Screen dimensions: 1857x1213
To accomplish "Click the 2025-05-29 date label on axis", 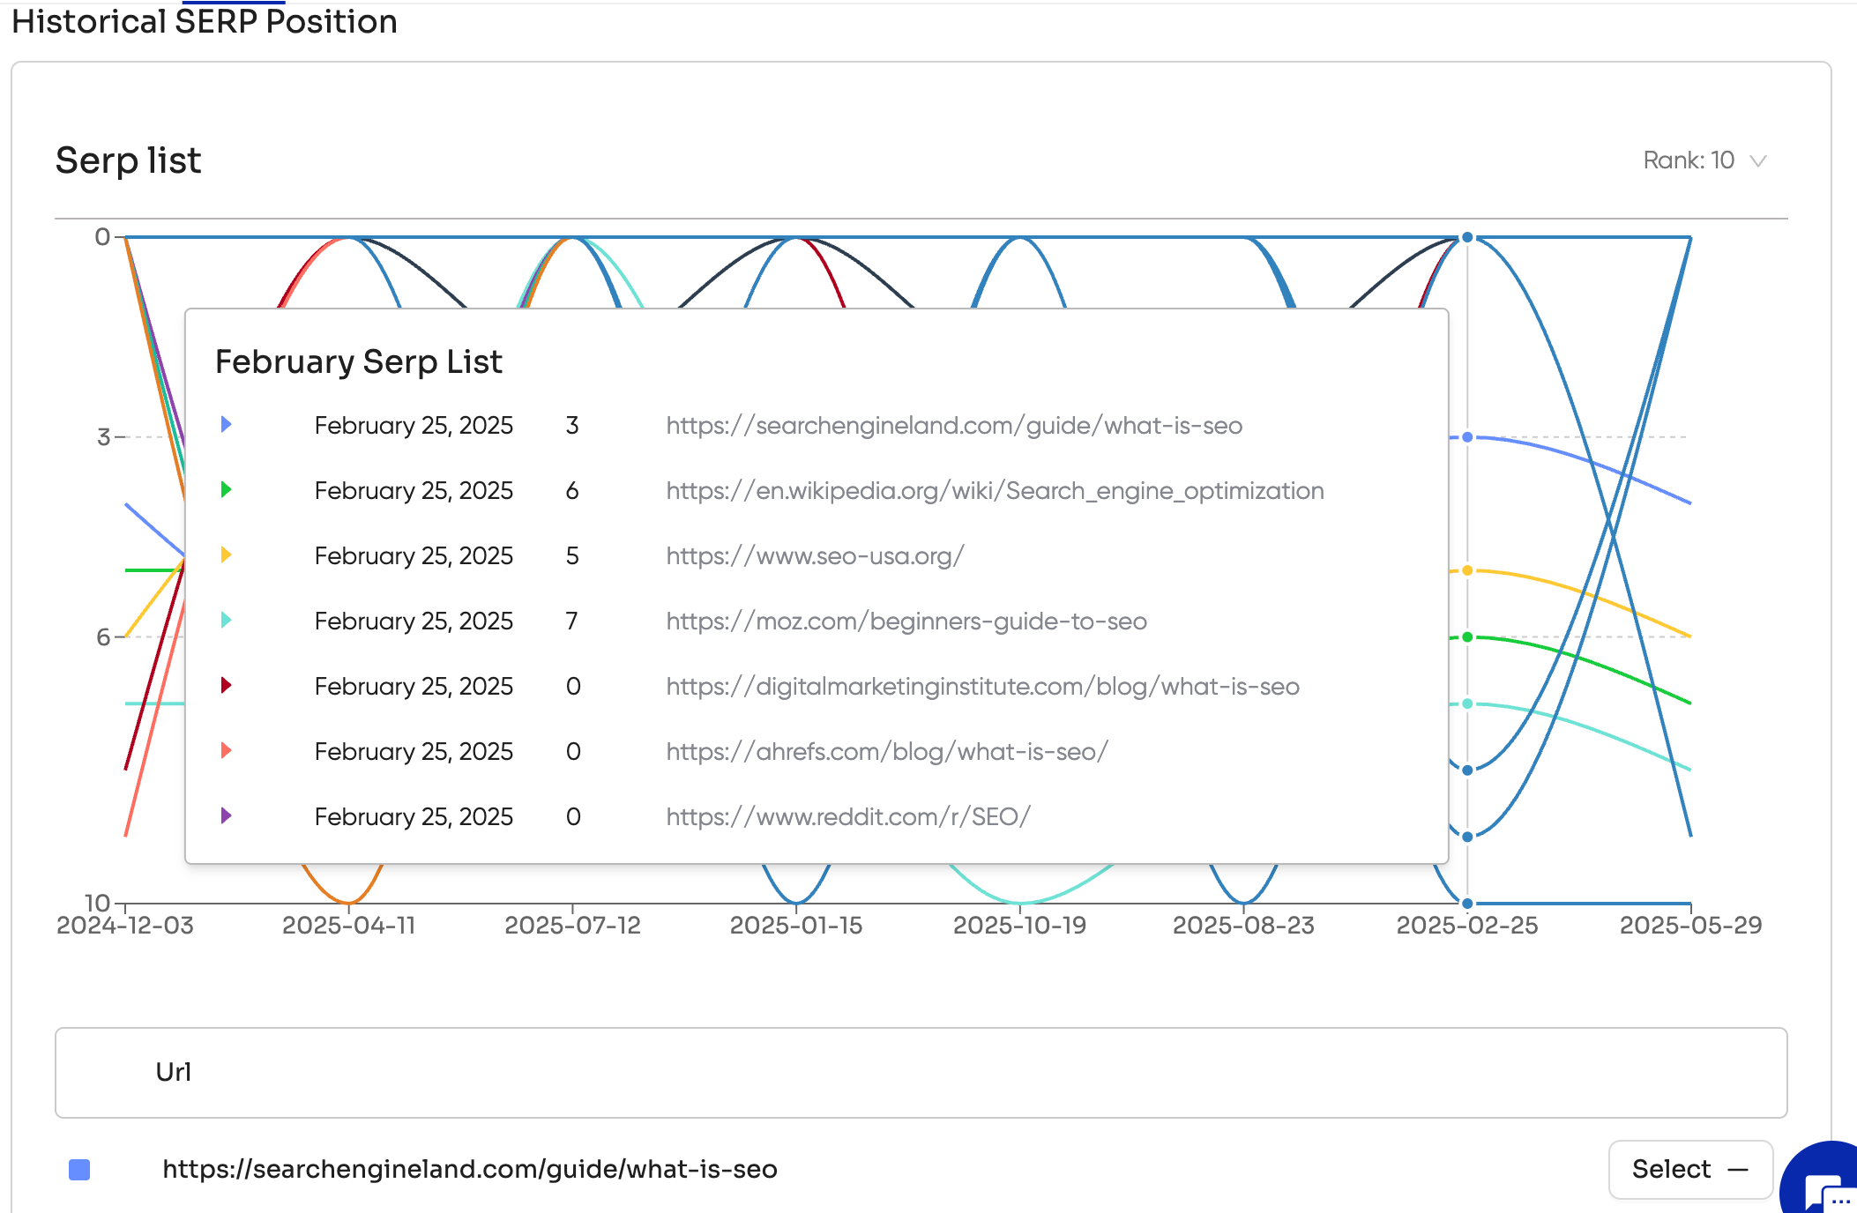I will (1689, 926).
